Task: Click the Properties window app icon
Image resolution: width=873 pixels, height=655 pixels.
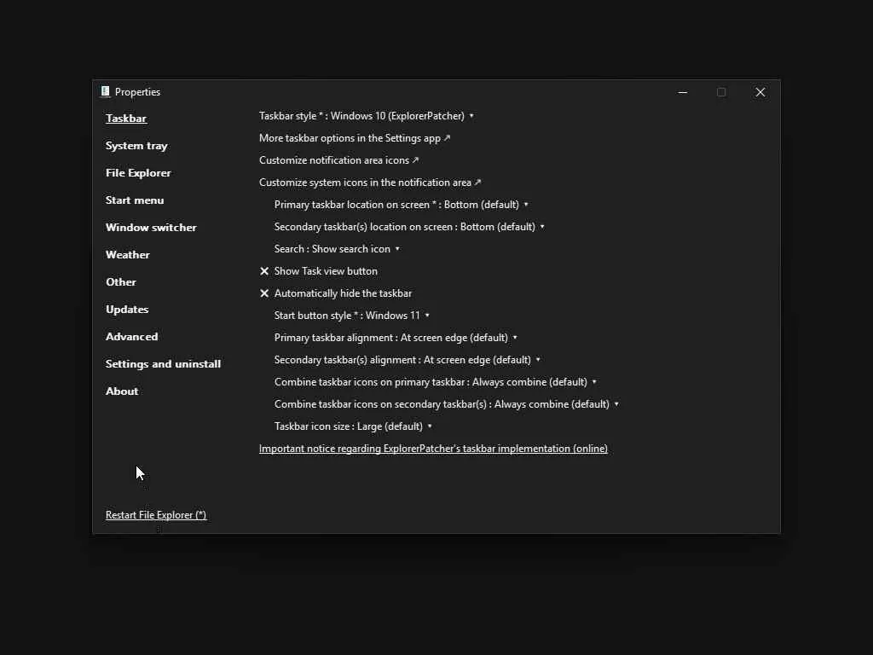Action: click(105, 91)
